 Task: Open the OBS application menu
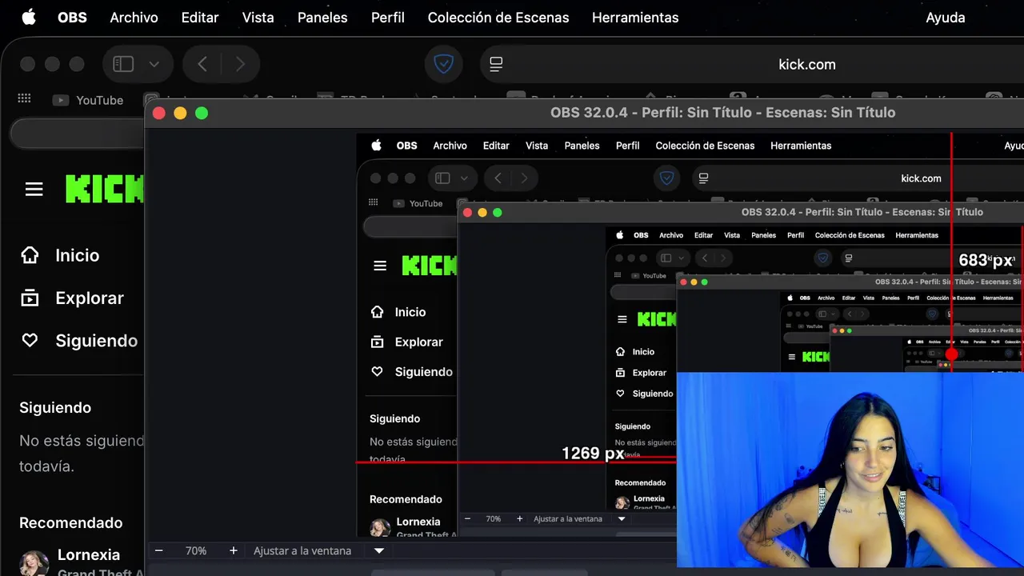click(x=72, y=18)
